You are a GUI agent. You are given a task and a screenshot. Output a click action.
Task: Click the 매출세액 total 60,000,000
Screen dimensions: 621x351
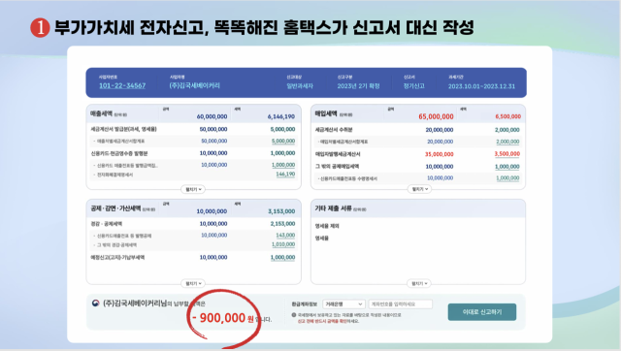[212, 116]
